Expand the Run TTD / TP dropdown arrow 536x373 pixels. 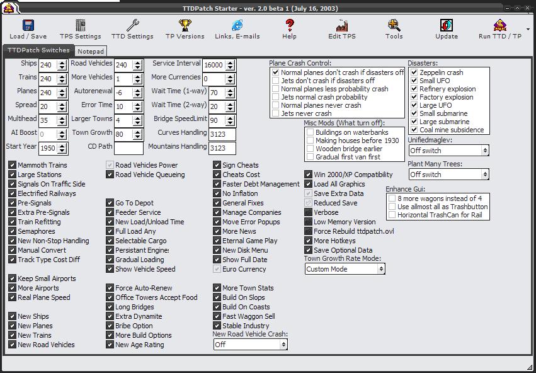click(528, 30)
